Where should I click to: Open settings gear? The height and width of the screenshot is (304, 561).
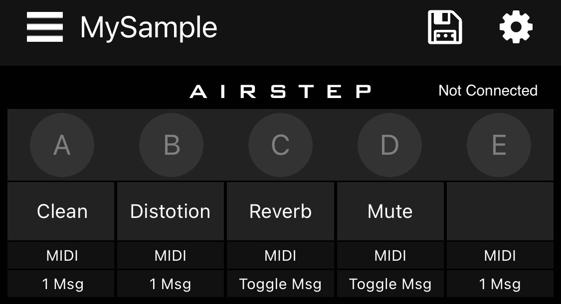click(x=516, y=27)
